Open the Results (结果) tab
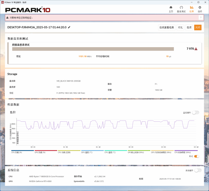The image size is (209, 191). coord(191,9)
